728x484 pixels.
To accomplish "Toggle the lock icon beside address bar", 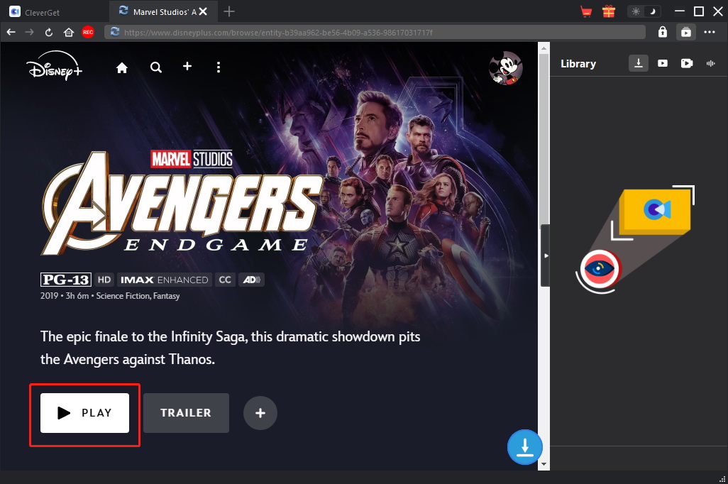I will tap(662, 32).
